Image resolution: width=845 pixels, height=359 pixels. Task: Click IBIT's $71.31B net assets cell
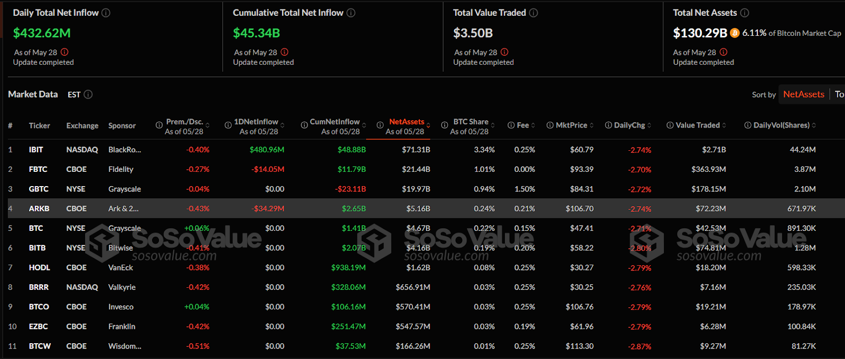point(416,150)
